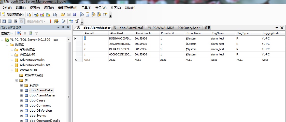Open the 工具(T) menu
Screen dimensions: 286x122
point(86,8)
